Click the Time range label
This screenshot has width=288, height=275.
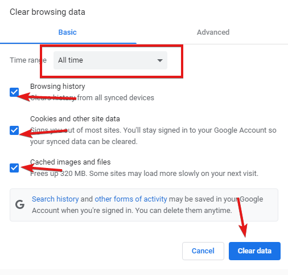(x=28, y=60)
